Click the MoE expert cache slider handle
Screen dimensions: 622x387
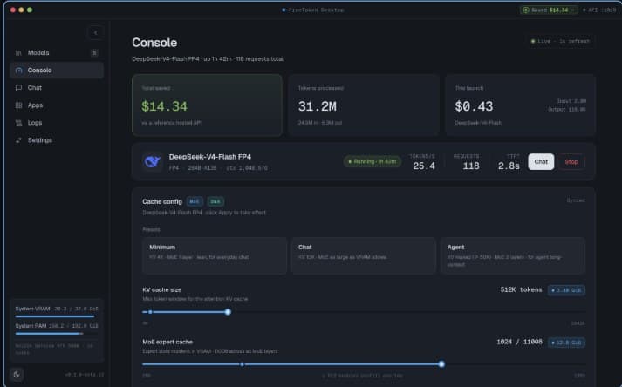click(x=441, y=364)
